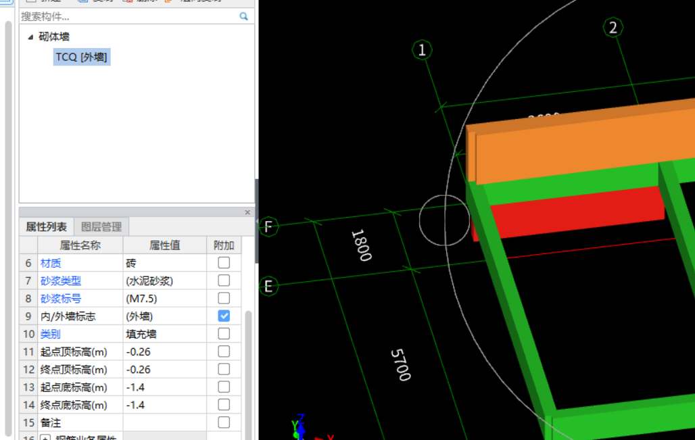Image resolution: width=695 pixels, height=440 pixels.
Task: Click the 起点顶标高 value -0.26
Action: point(164,351)
